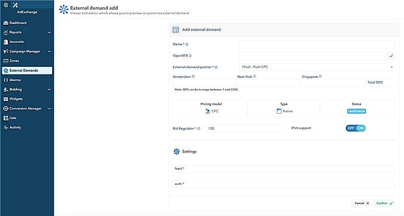Focus the Singapore QPS field
This screenshot has width=404, height=216.
click(x=333, y=83)
